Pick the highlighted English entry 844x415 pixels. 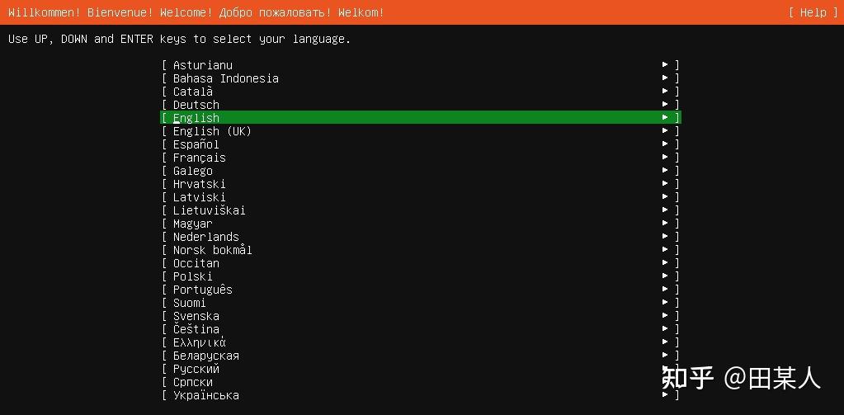(x=196, y=118)
